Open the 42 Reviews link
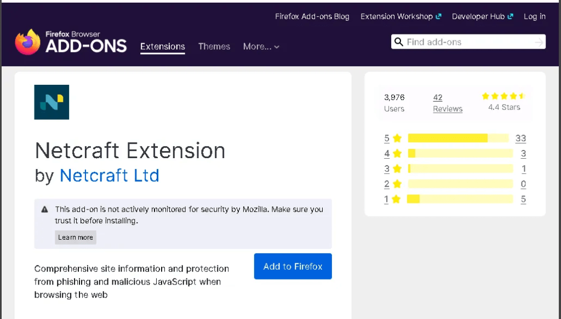 point(447,103)
